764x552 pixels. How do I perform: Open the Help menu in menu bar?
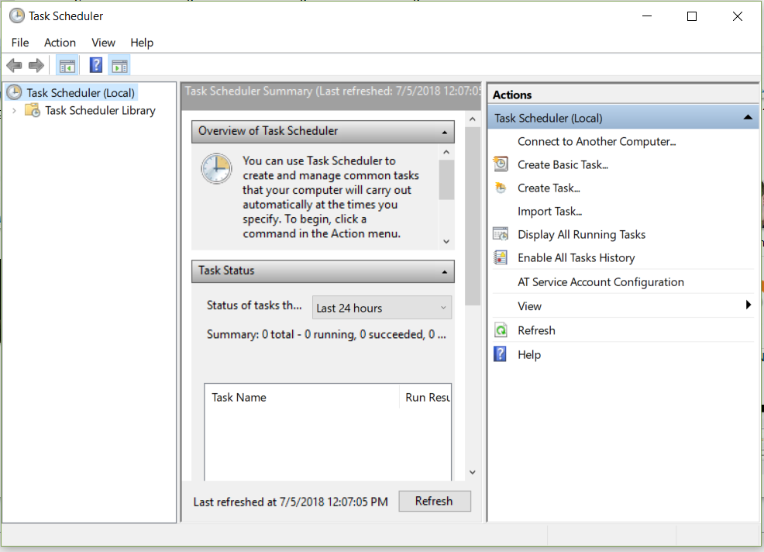tap(142, 43)
